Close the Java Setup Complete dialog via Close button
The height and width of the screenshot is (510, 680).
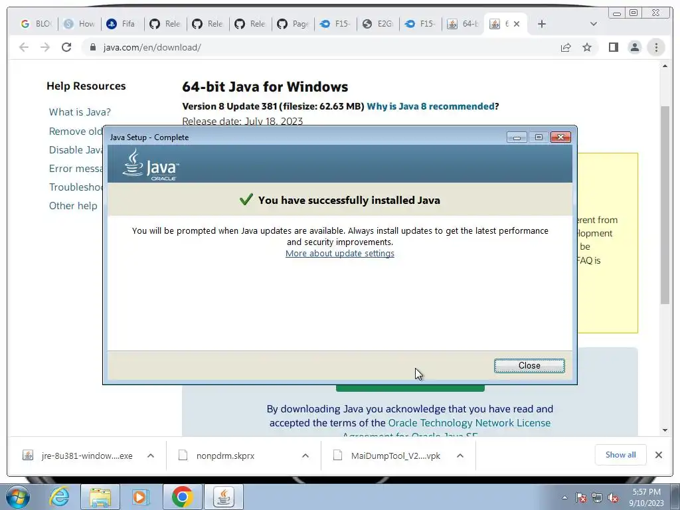[529, 366]
